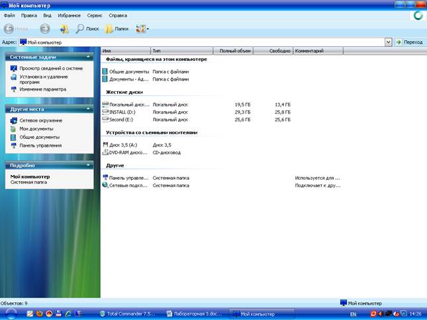The image size is (427, 320).
Task: Click the floppy-disk quick launch icon
Action: (x=58, y=313)
